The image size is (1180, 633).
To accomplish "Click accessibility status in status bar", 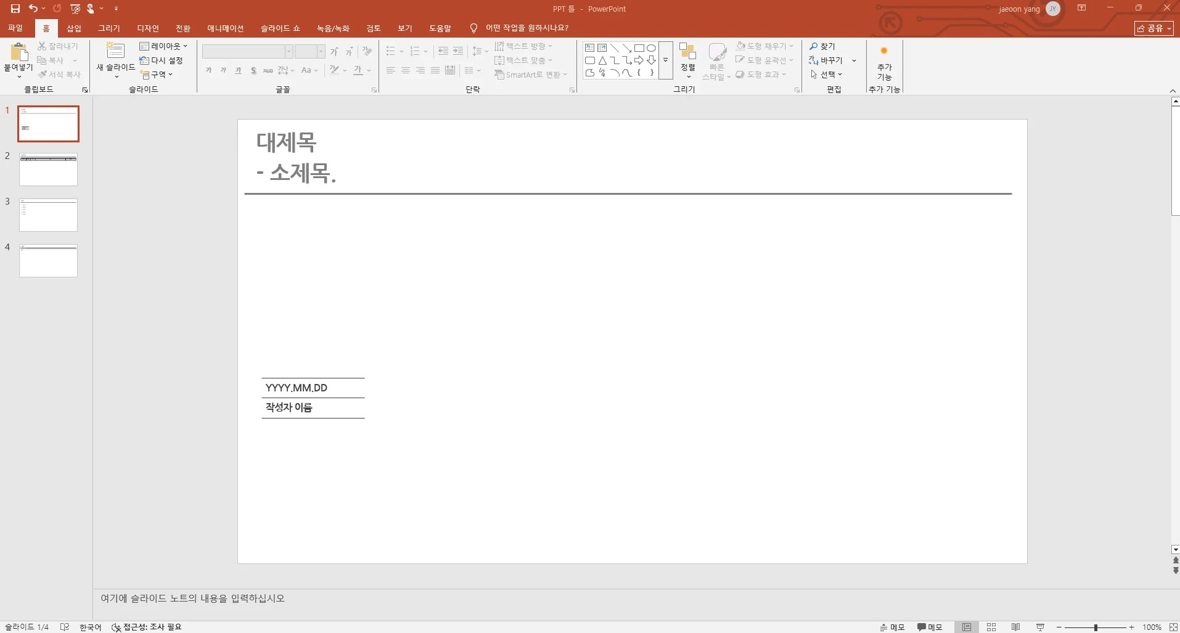I will coord(147,627).
